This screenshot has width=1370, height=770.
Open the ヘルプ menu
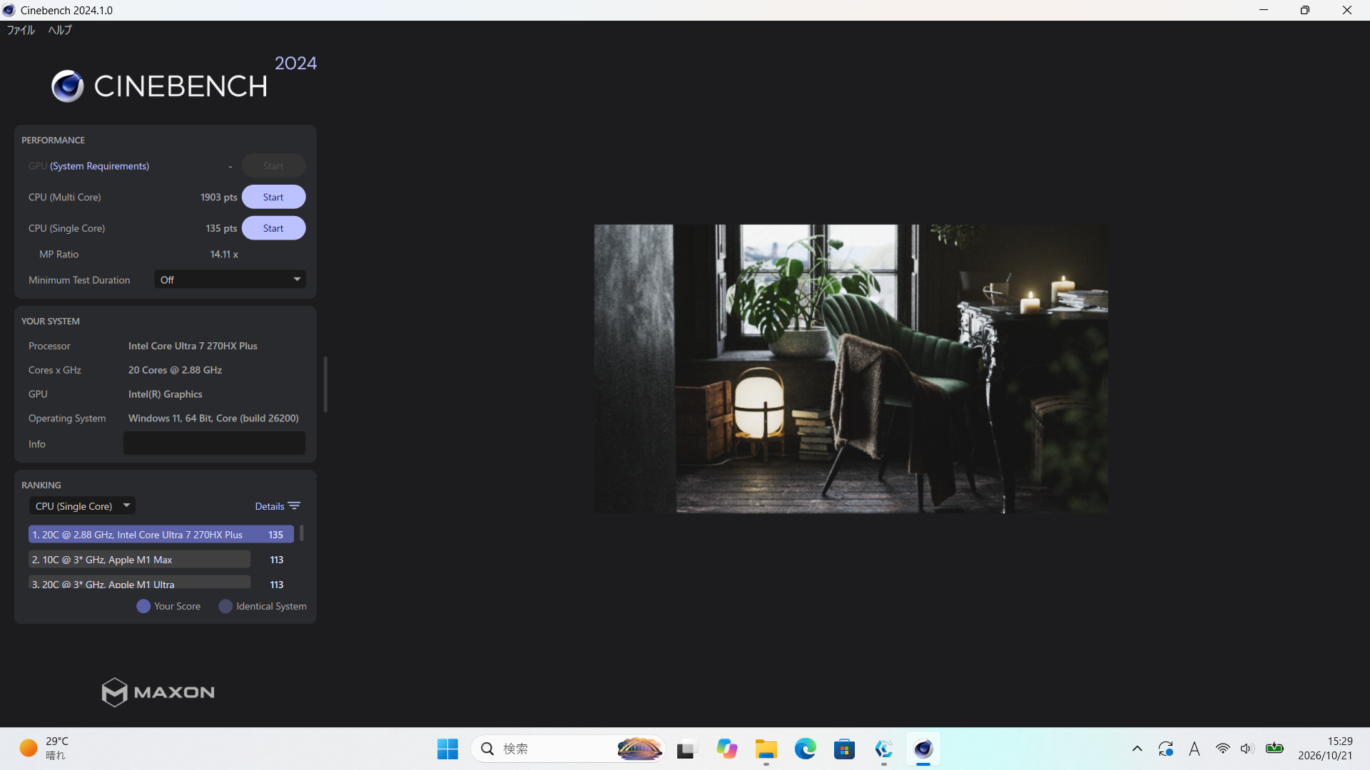[60, 30]
